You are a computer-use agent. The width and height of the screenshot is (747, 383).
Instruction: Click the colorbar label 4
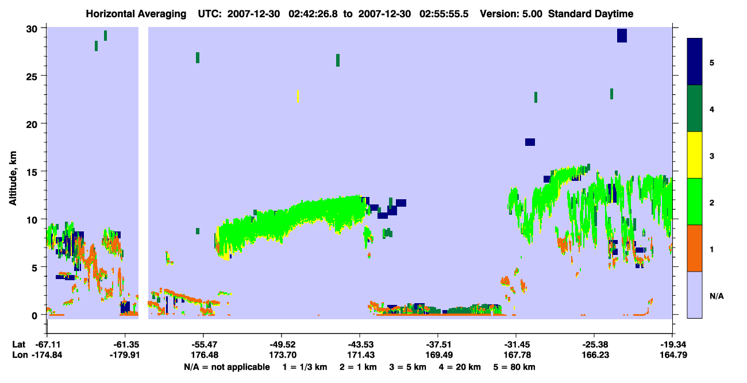[712, 109]
